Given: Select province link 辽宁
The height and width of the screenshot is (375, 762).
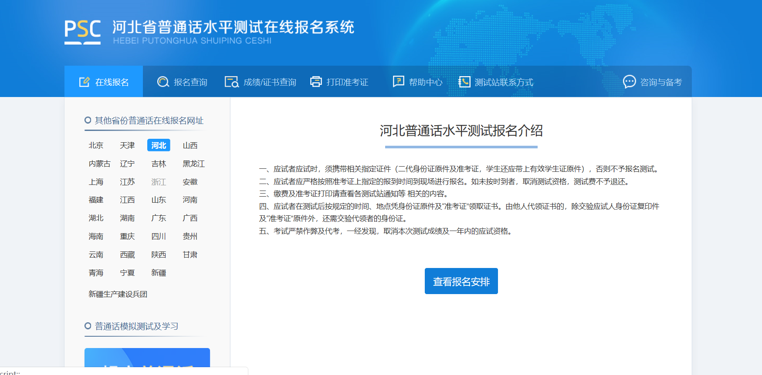Looking at the screenshot, I should [127, 164].
